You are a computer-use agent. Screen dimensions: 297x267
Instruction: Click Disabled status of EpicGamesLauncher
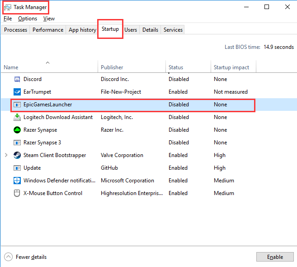pyautogui.click(x=179, y=105)
